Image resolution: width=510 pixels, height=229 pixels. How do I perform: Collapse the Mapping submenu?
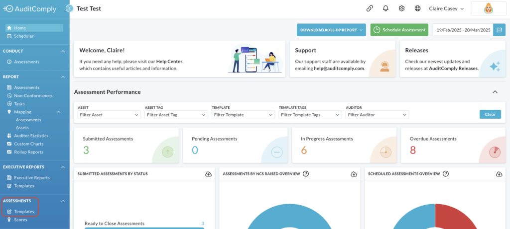[59, 112]
